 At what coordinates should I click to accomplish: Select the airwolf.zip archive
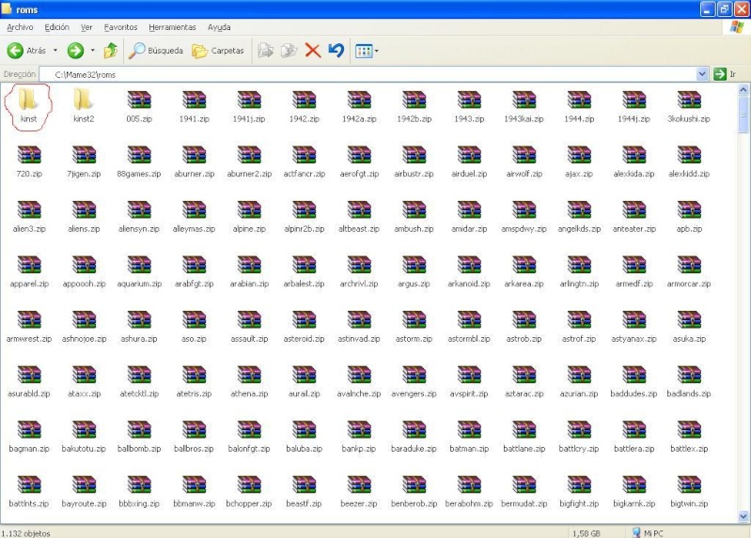pyautogui.click(x=524, y=161)
